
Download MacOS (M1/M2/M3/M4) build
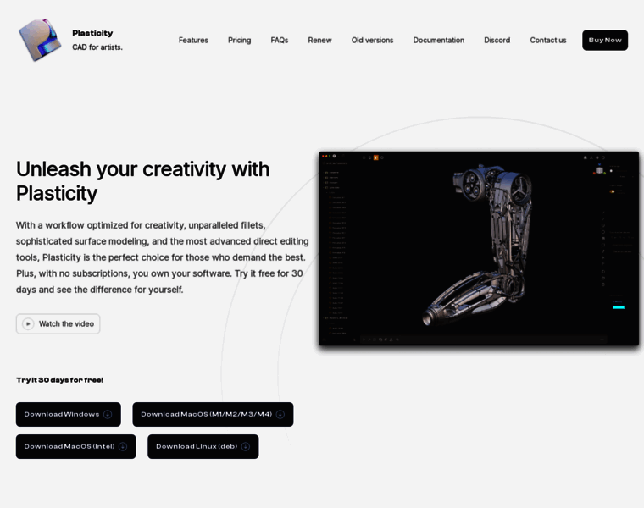[213, 414]
